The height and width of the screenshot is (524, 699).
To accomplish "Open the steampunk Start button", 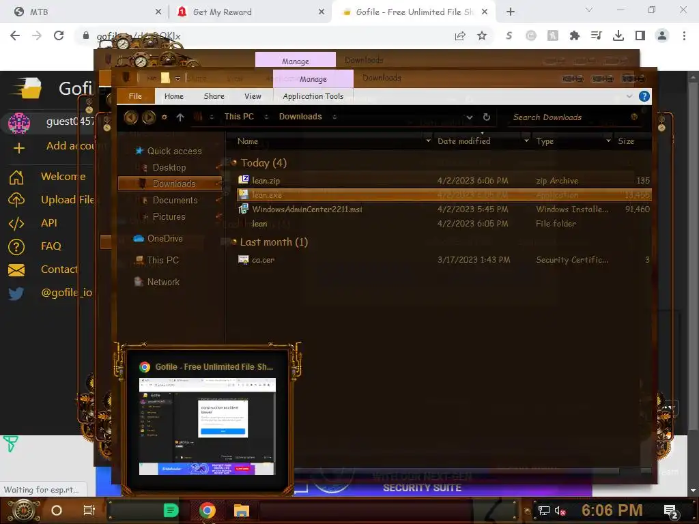I will pos(24,510).
